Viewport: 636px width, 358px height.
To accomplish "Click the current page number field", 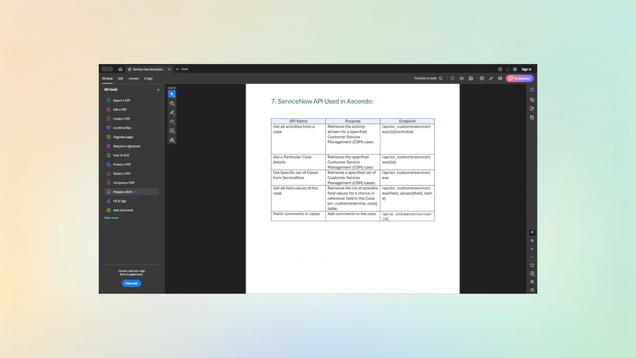I will [532, 232].
